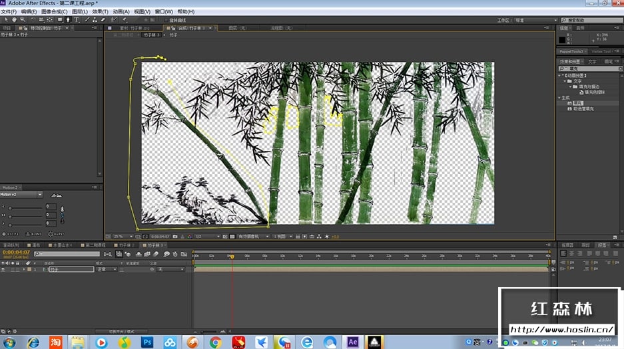This screenshot has height=349, width=624.
Task: Click the Motion 2 EXCITE button
Action: [11, 234]
